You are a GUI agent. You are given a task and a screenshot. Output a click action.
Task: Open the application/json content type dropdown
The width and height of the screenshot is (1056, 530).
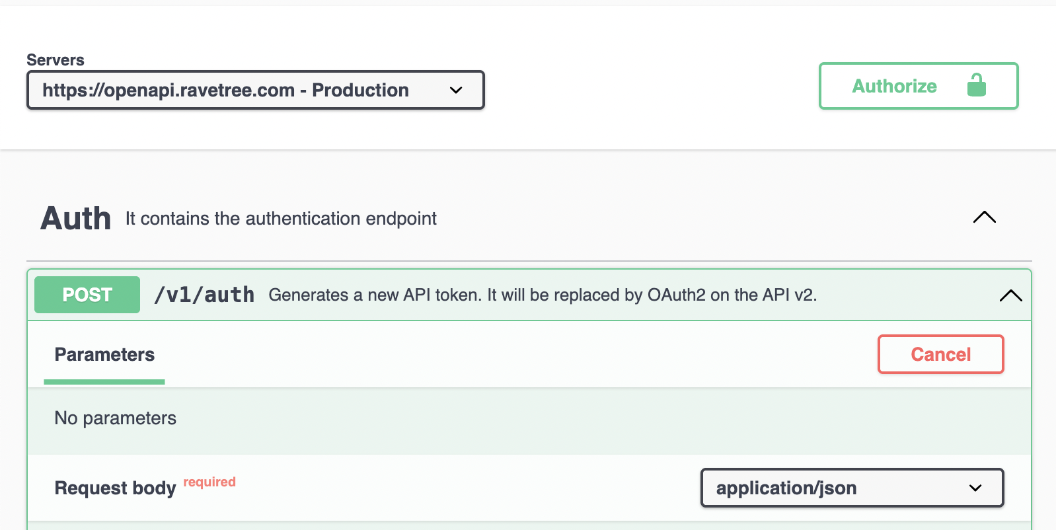851,488
